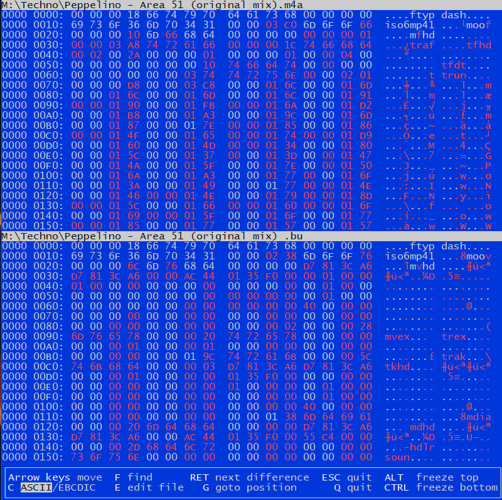Click the 'trex' ASCII text in bottom pane

[x=454, y=336]
